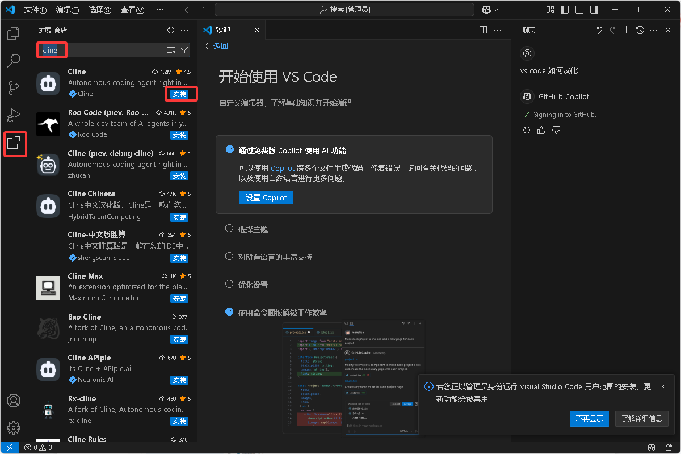Viewport: 681px width, 454px height.
Task: Close the Welcome tab
Action: click(x=257, y=30)
